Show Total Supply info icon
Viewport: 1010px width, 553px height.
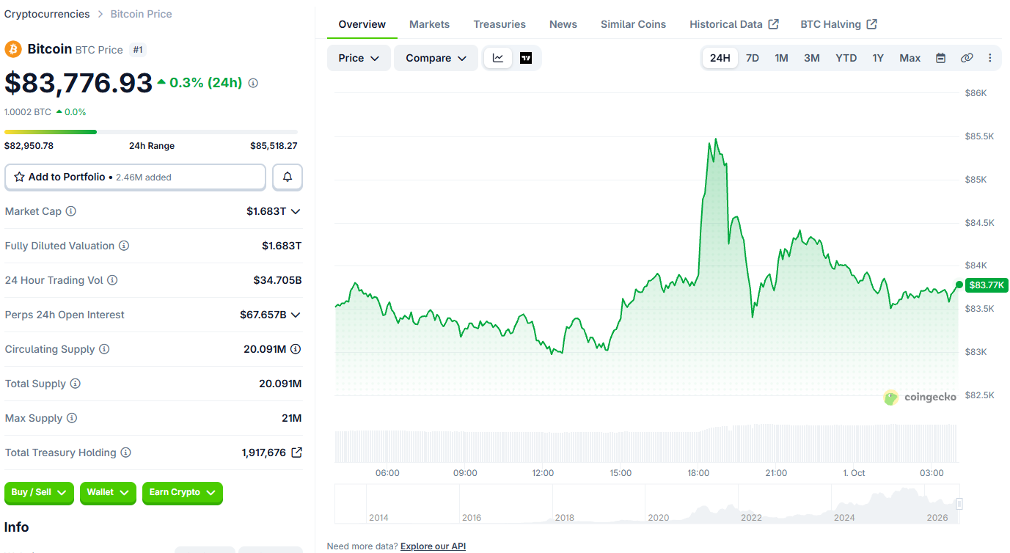pyautogui.click(x=76, y=384)
